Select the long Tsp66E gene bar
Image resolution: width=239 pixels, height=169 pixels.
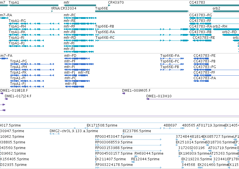coord(142,11)
